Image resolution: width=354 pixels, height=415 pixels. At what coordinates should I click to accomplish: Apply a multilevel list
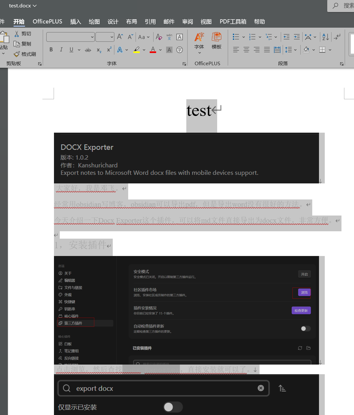[269, 37]
